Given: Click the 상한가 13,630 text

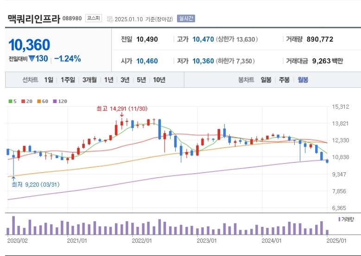Looking at the screenshot, I should coord(237,39).
